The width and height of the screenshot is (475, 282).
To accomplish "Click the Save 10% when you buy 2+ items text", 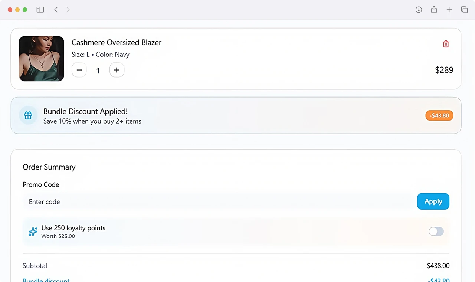I will (x=92, y=121).
